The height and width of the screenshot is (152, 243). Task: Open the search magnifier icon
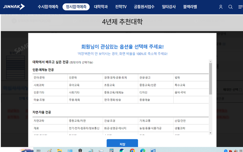(230, 7)
